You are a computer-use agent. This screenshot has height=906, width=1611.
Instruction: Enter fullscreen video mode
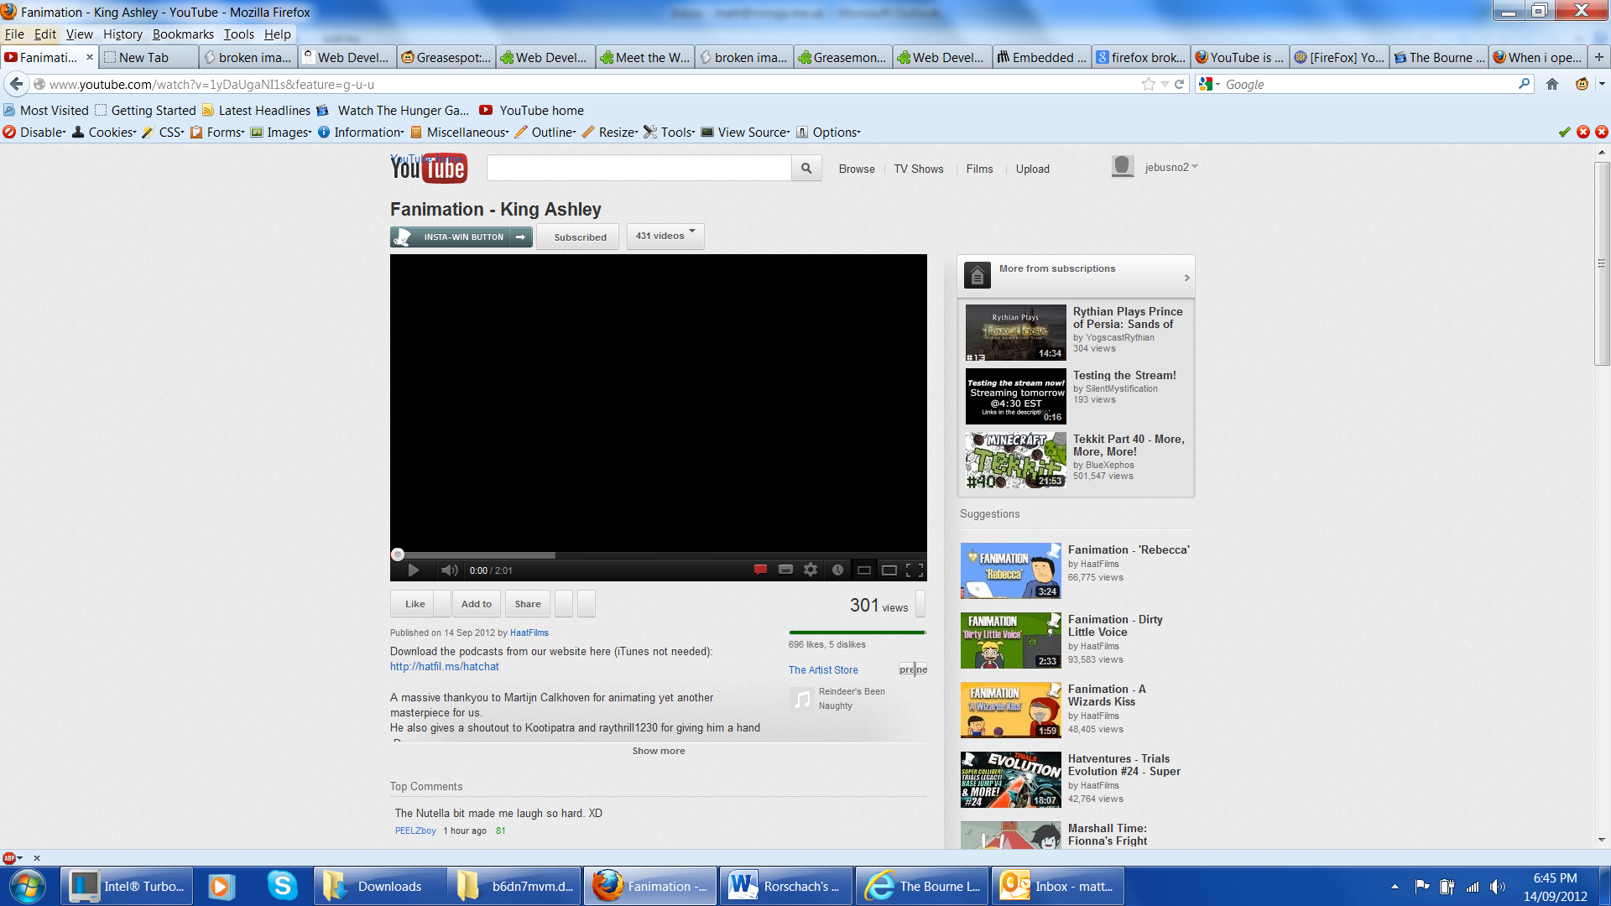(x=915, y=570)
